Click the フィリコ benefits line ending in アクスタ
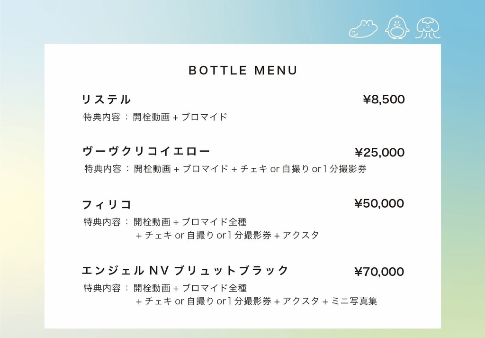This screenshot has width=485, height=338. [227, 235]
